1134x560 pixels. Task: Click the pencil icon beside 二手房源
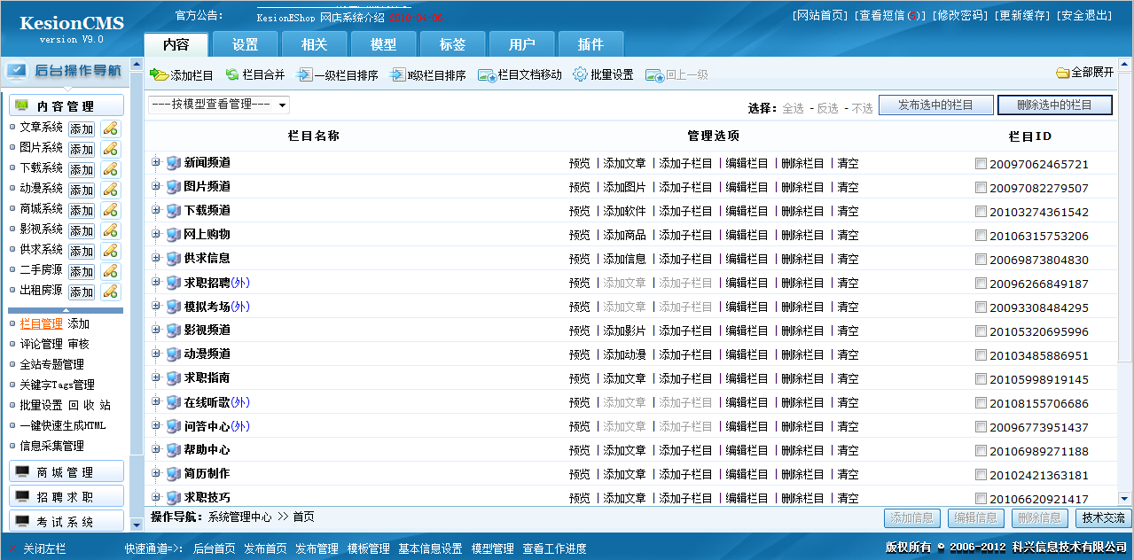[x=110, y=271]
